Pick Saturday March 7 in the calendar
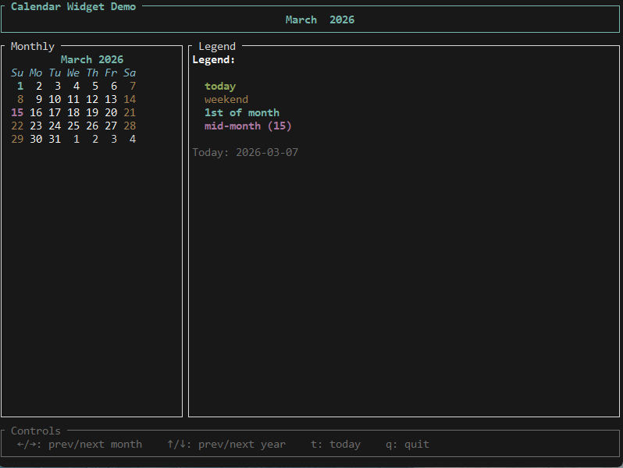This screenshot has height=468, width=623. [133, 86]
